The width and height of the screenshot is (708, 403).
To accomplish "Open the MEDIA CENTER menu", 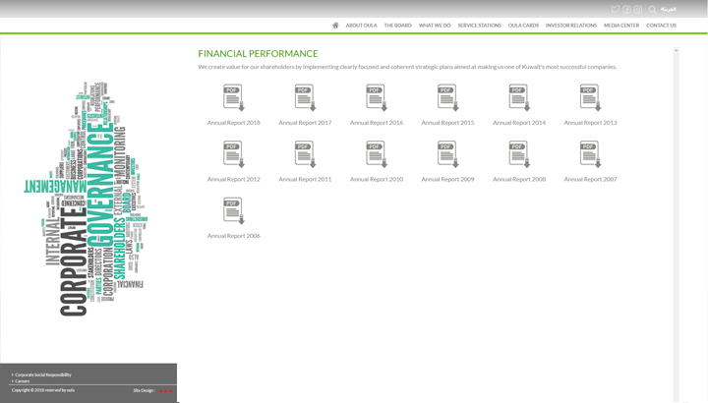I will pos(621,26).
